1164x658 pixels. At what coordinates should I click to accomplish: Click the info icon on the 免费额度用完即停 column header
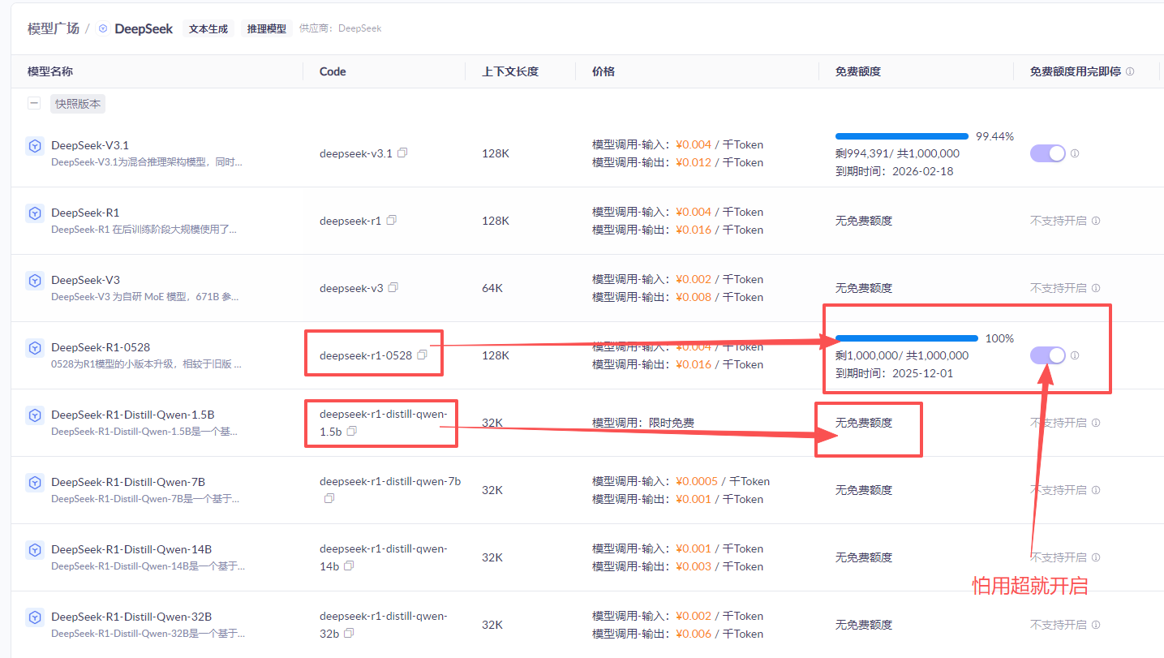point(1130,71)
